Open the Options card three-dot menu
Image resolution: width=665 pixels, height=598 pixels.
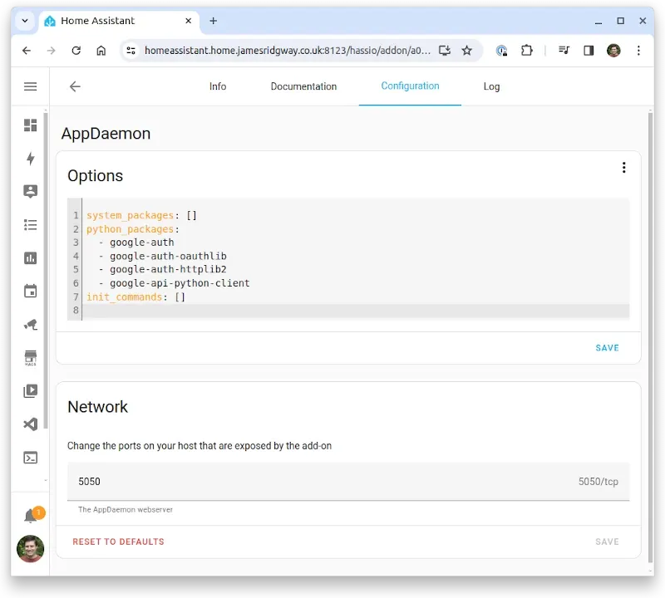pyautogui.click(x=623, y=168)
